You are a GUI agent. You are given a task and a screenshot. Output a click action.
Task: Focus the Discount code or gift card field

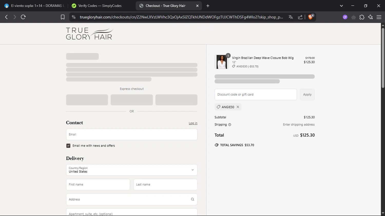tap(256, 95)
